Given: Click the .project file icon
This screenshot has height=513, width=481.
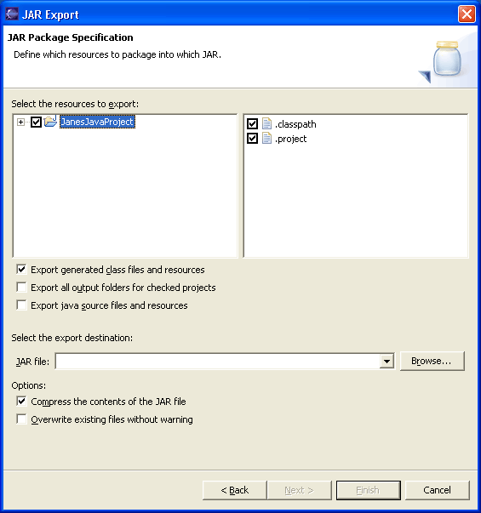Looking at the screenshot, I should tap(266, 139).
